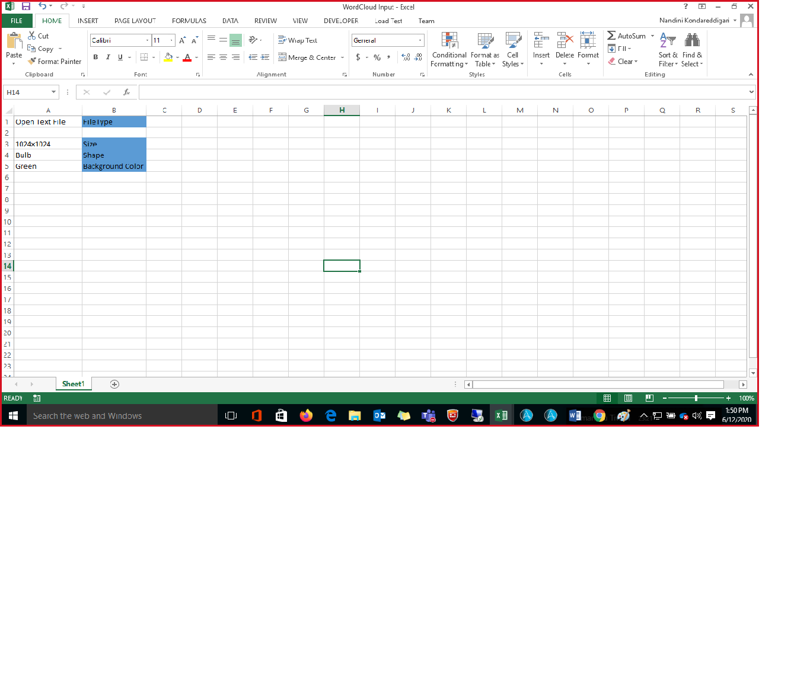
Task: Open Chrome from the Windows taskbar
Action: [x=599, y=416]
